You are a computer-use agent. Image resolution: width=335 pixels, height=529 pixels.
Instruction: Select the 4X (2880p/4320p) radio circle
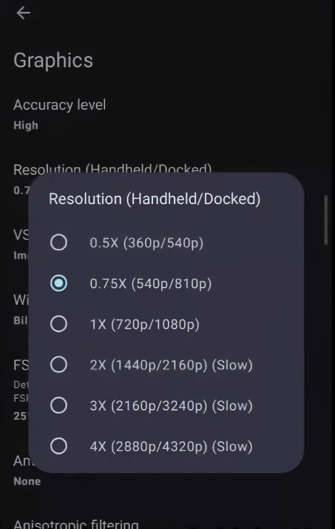(58, 446)
